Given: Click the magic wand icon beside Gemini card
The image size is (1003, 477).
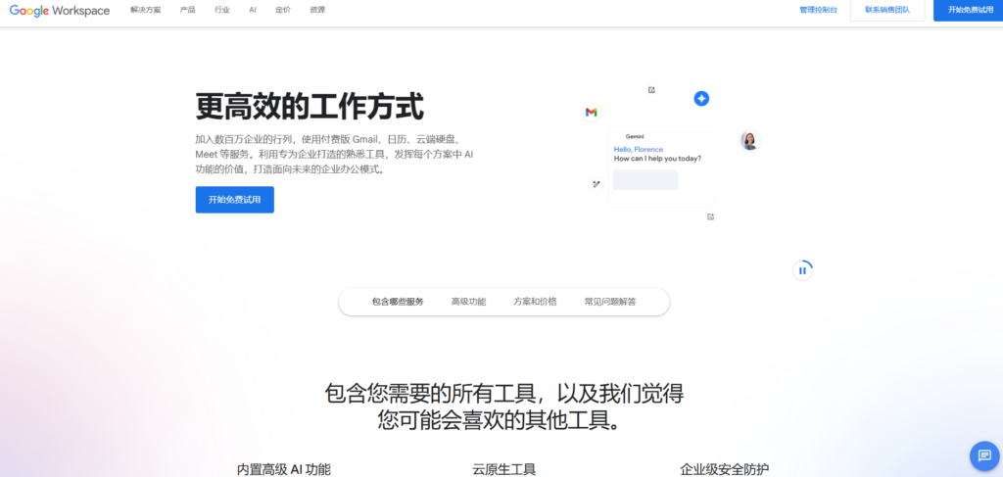Looking at the screenshot, I should coord(596,184).
